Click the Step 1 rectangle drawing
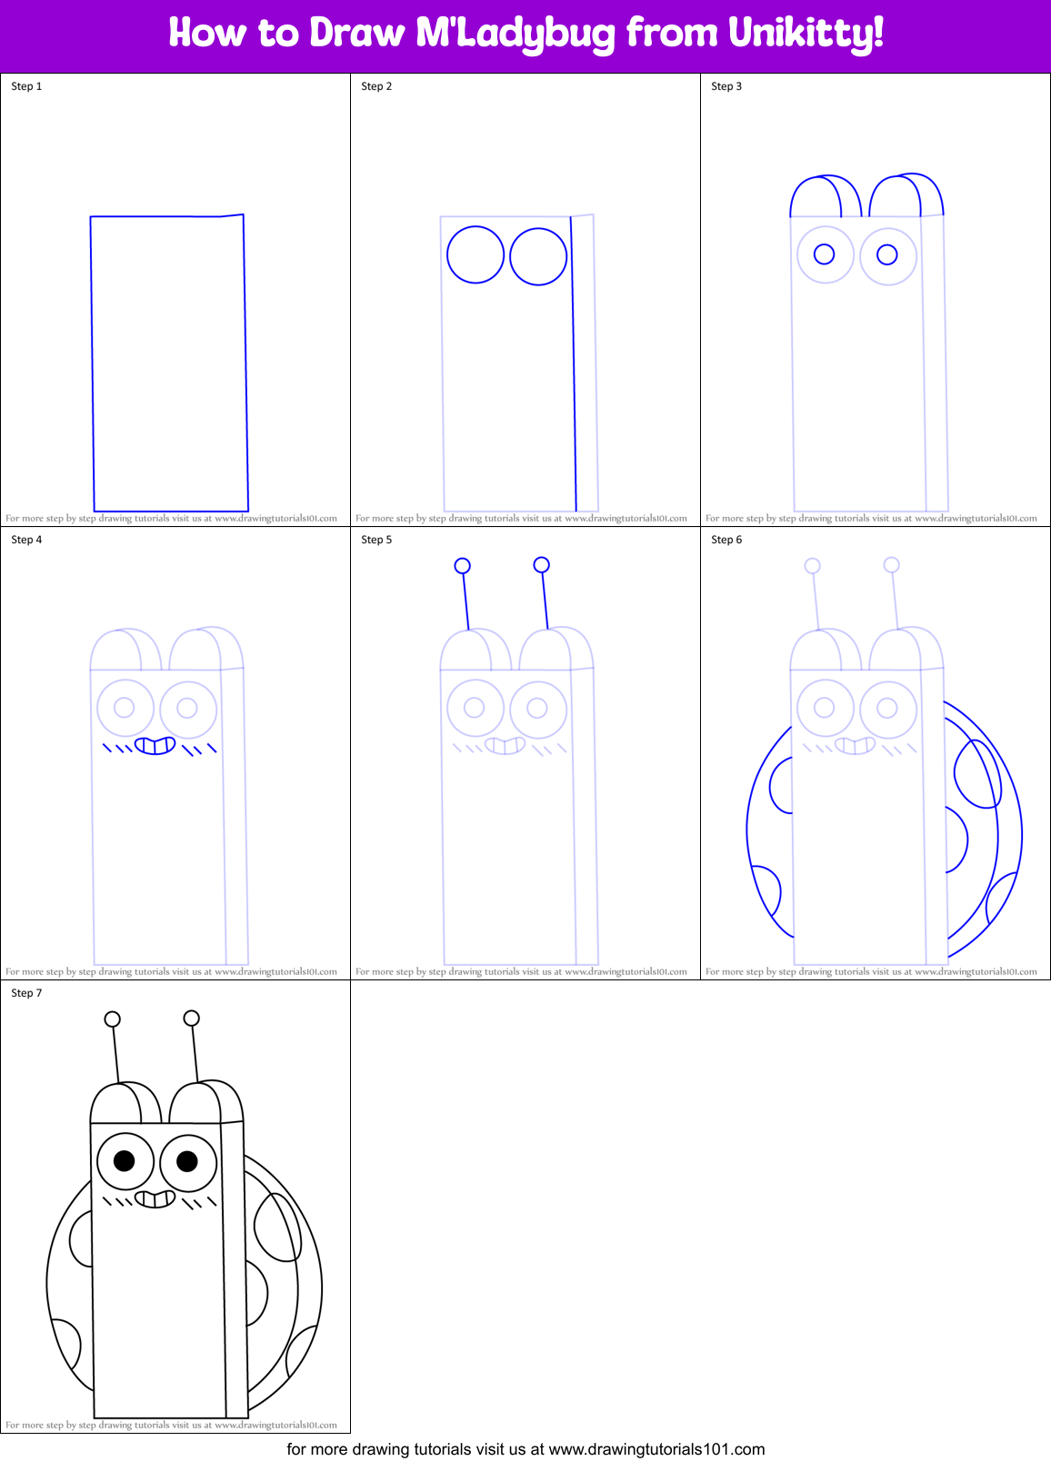 tap(169, 363)
